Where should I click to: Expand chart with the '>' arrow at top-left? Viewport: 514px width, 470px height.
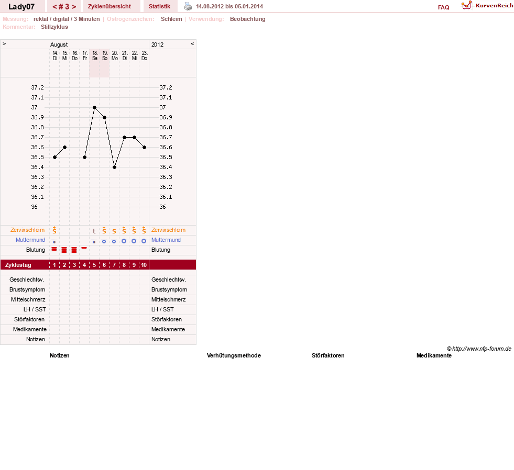pos(4,43)
